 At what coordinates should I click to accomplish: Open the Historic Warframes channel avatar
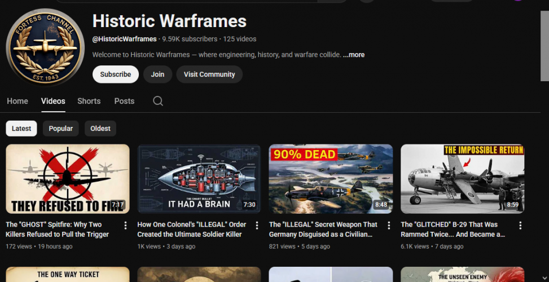pyautogui.click(x=45, y=47)
